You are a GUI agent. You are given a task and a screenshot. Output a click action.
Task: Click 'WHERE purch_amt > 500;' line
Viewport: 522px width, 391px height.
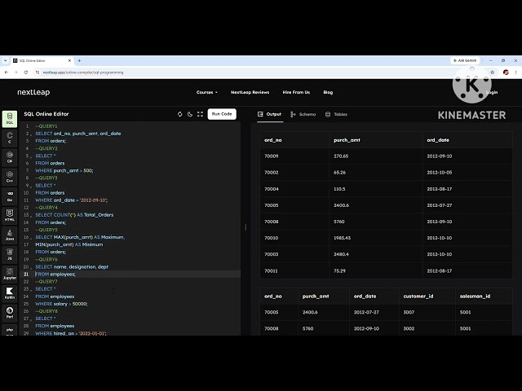point(64,170)
